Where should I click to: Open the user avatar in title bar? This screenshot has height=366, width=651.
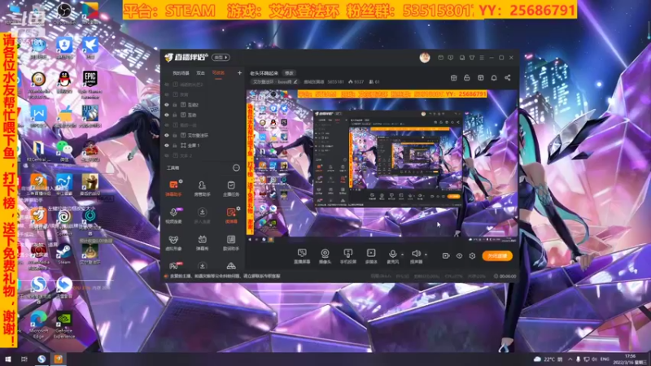(424, 58)
